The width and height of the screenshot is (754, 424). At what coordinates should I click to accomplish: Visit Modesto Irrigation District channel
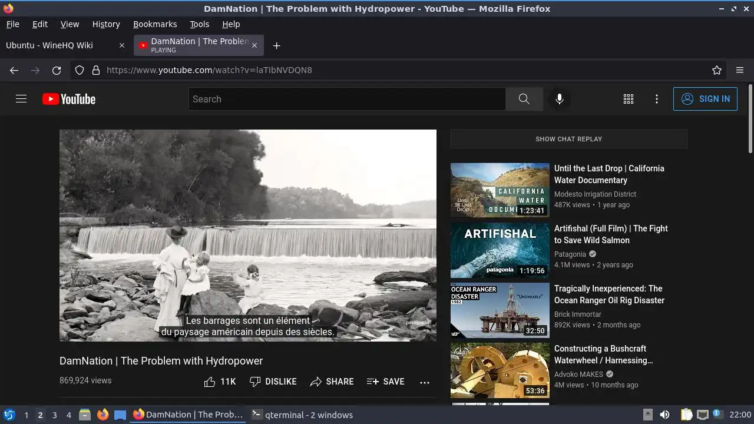(595, 194)
